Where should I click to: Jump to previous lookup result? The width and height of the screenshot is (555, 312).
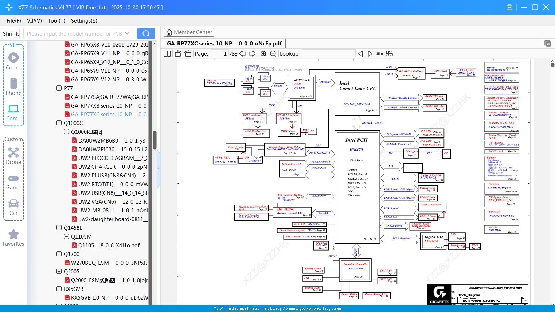(x=360, y=54)
